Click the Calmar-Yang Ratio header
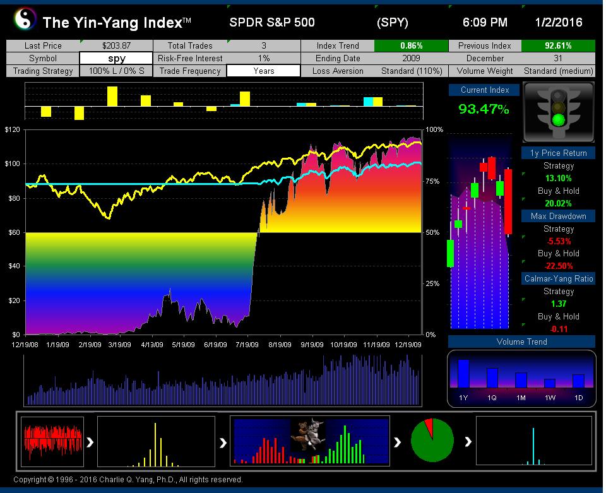Viewport: 606px width, 493px height. [558, 278]
